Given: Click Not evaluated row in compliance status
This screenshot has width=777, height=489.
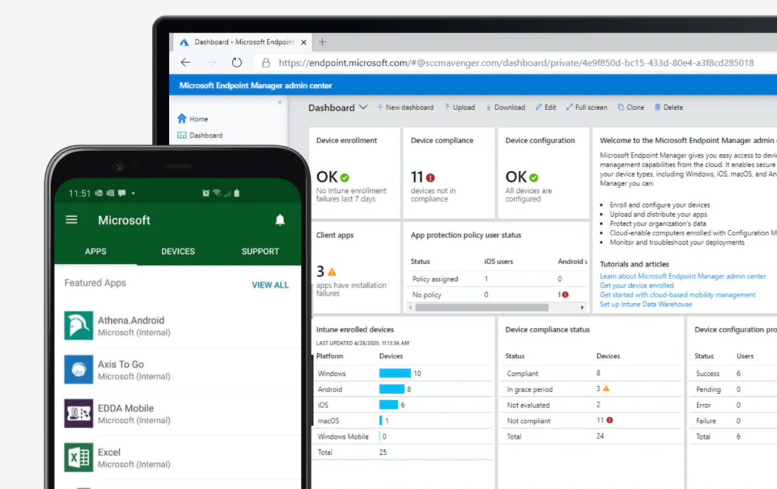Looking at the screenshot, I should click(x=592, y=405).
